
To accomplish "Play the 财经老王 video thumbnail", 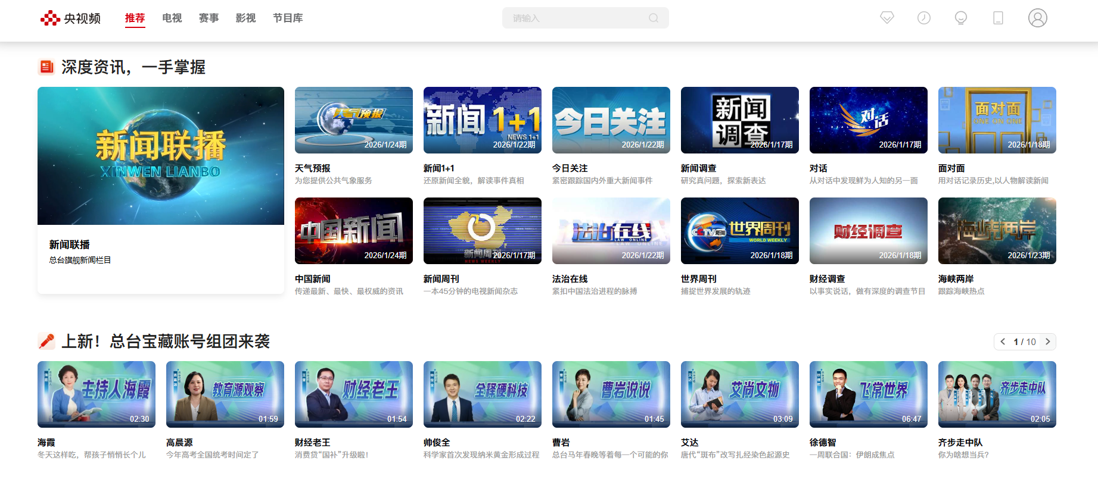I will point(354,394).
